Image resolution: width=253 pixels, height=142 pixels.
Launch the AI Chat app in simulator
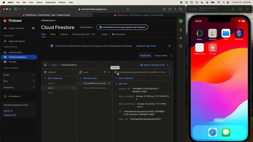tap(213, 47)
